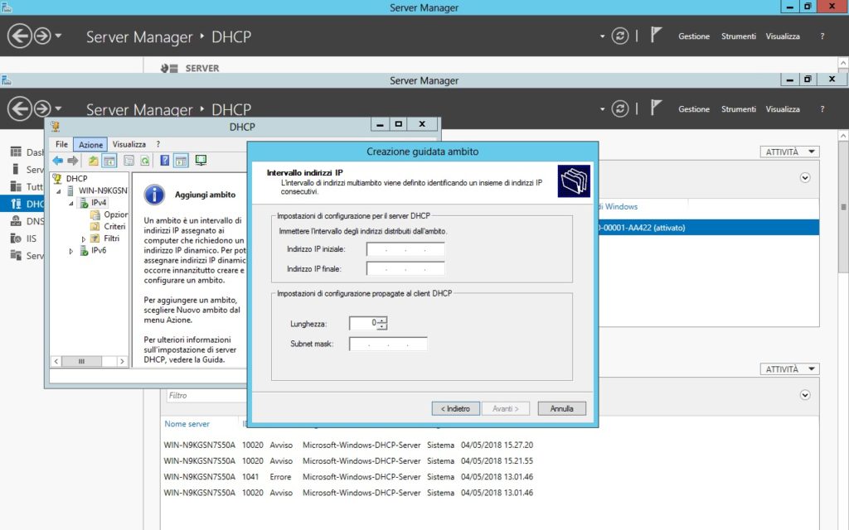Open the File menu in DHCP console
Screen dimensions: 849x530
pos(61,144)
